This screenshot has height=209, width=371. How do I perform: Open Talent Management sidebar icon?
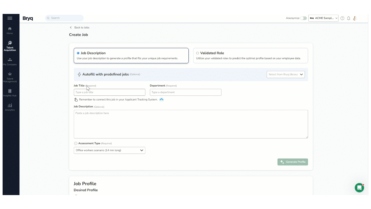[10, 77]
